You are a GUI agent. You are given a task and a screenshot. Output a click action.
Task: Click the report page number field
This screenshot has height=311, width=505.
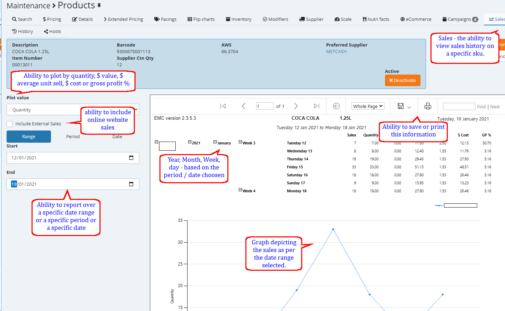tap(264, 106)
